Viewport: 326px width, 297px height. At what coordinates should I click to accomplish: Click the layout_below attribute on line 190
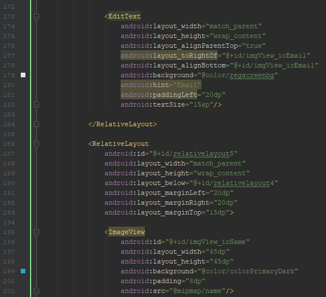145,183
